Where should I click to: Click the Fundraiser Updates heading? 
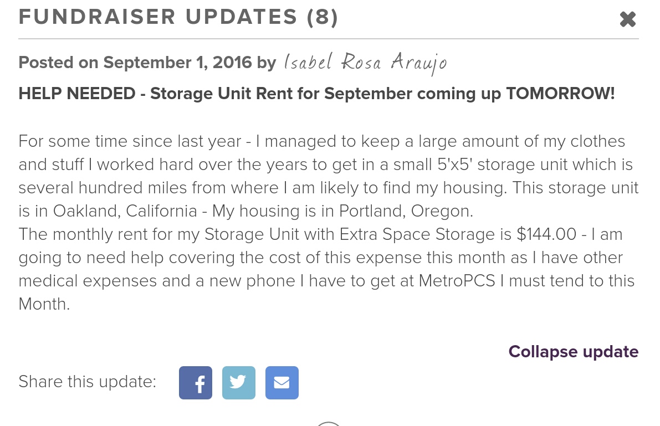(x=178, y=17)
